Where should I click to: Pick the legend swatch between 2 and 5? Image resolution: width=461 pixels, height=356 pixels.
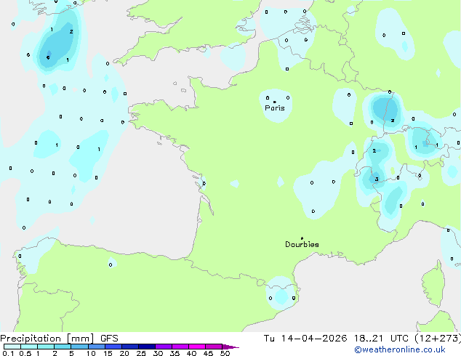click(63, 347)
